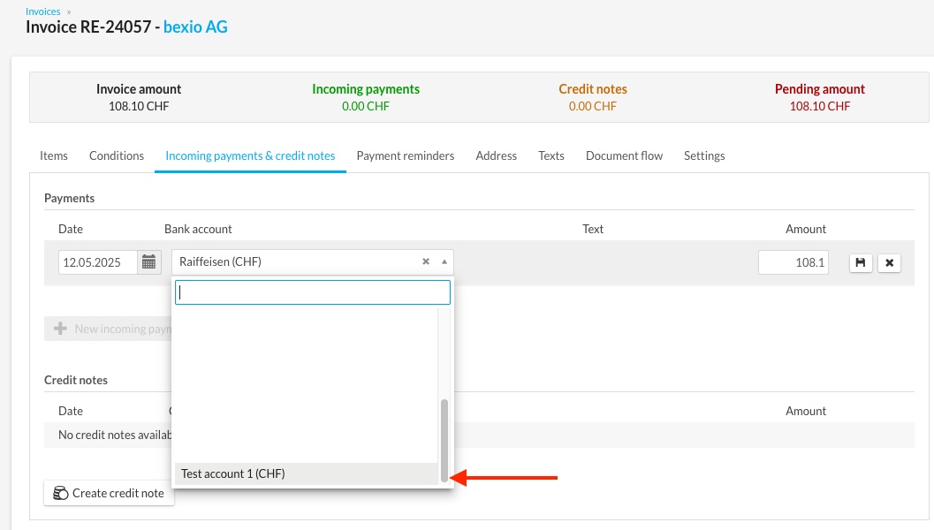The image size is (934, 530).
Task: Switch to the Texts tab
Action: tap(551, 155)
